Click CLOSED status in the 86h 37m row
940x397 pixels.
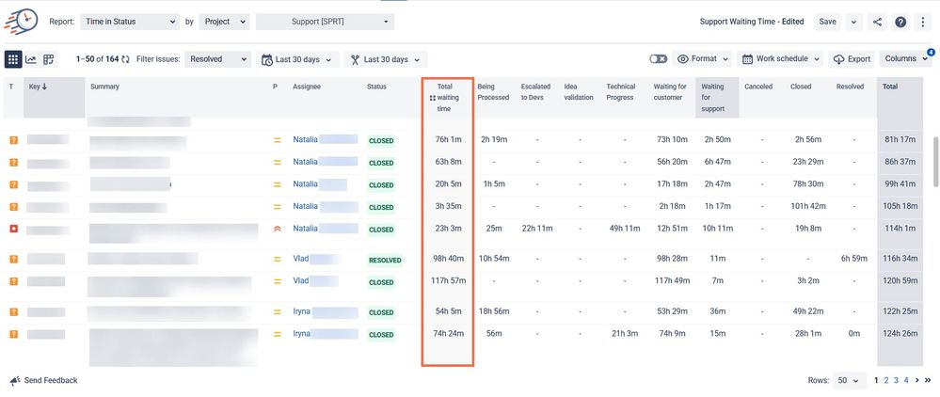coord(381,163)
